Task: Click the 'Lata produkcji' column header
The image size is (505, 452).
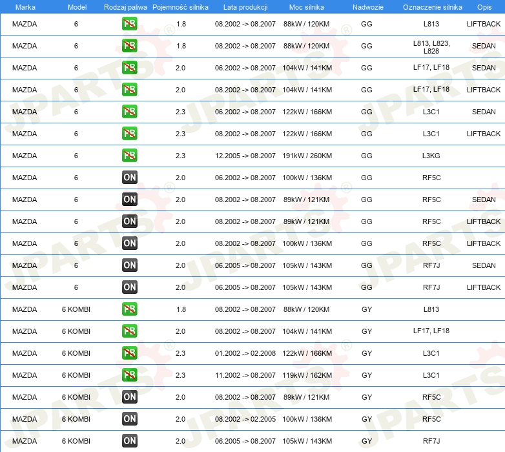Action: (245, 7)
